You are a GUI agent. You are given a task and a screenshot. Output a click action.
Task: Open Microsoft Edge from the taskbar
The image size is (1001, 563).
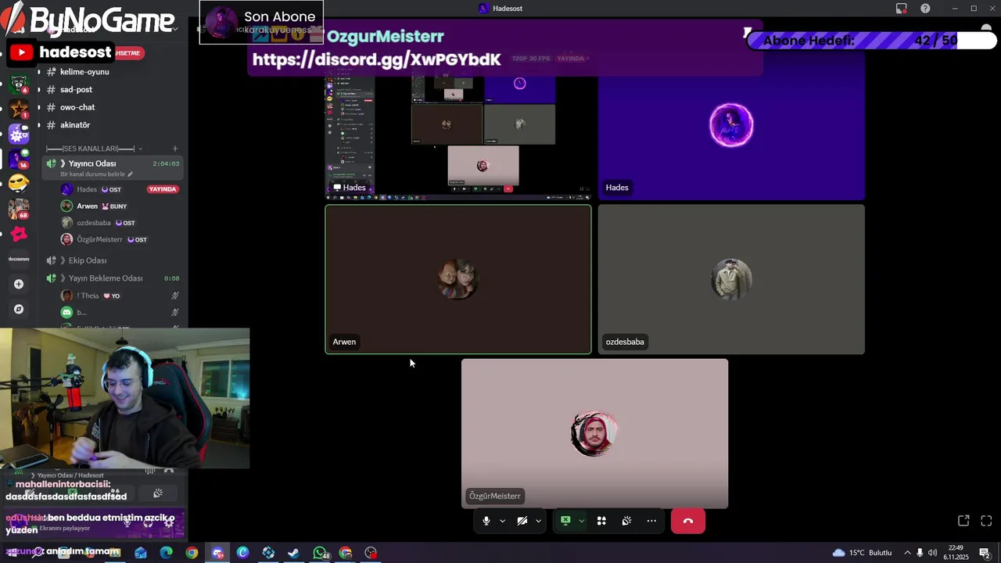[x=166, y=553]
